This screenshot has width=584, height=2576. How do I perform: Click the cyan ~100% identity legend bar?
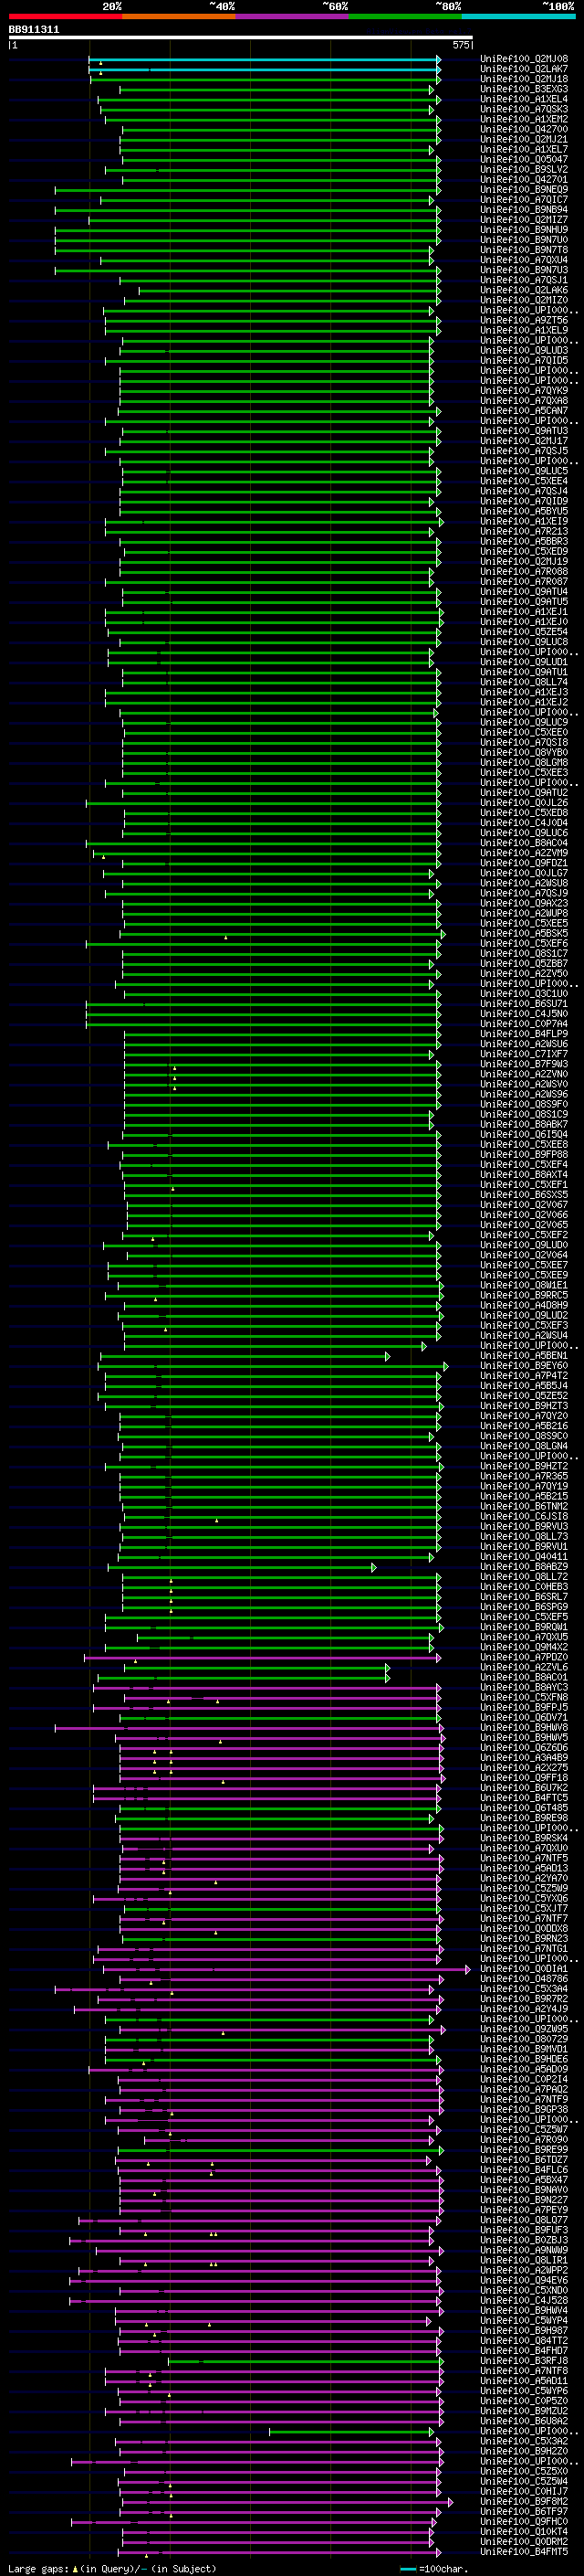click(518, 16)
